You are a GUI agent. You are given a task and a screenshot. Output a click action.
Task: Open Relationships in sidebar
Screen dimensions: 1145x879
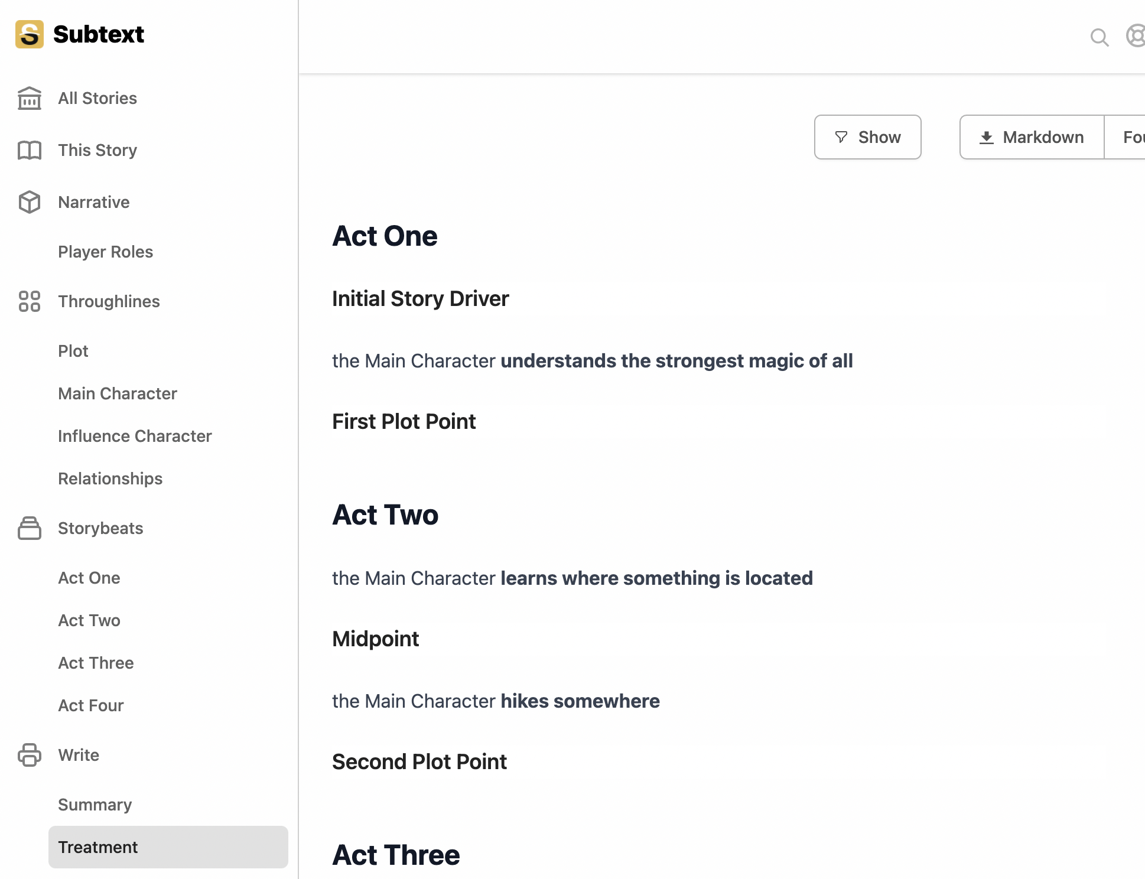(x=110, y=478)
